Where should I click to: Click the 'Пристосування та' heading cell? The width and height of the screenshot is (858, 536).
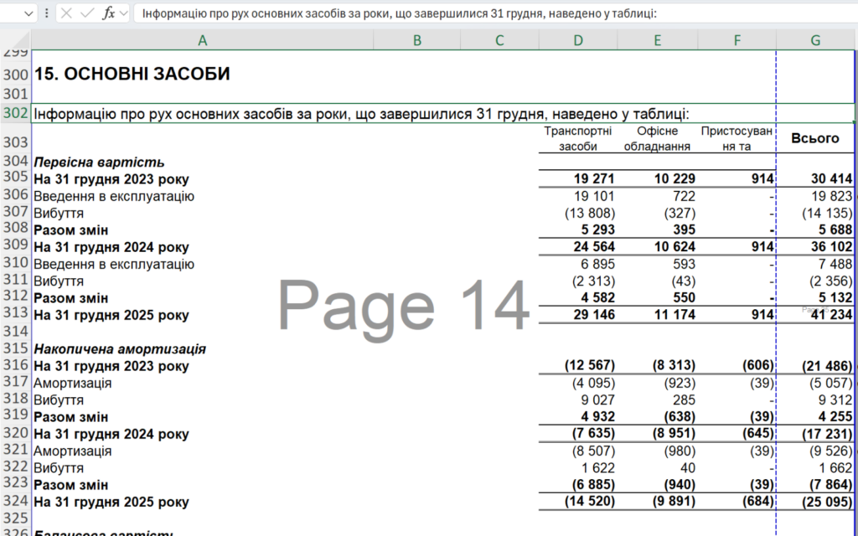point(737,138)
